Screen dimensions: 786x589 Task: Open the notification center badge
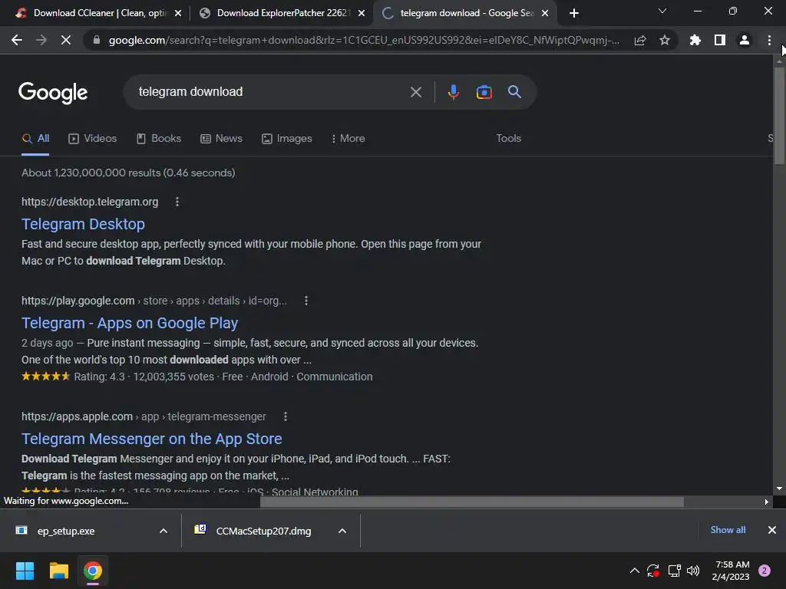[765, 571]
